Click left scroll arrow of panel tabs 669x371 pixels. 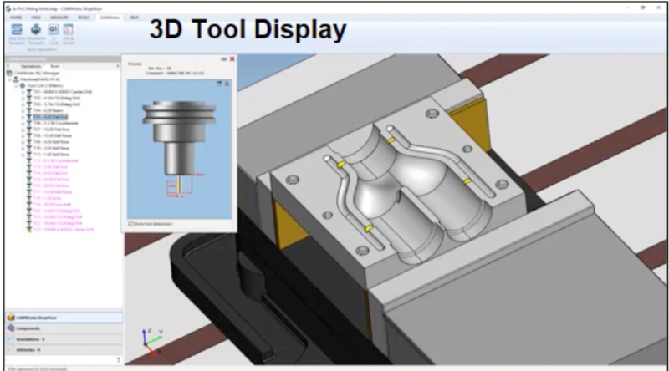(8, 66)
